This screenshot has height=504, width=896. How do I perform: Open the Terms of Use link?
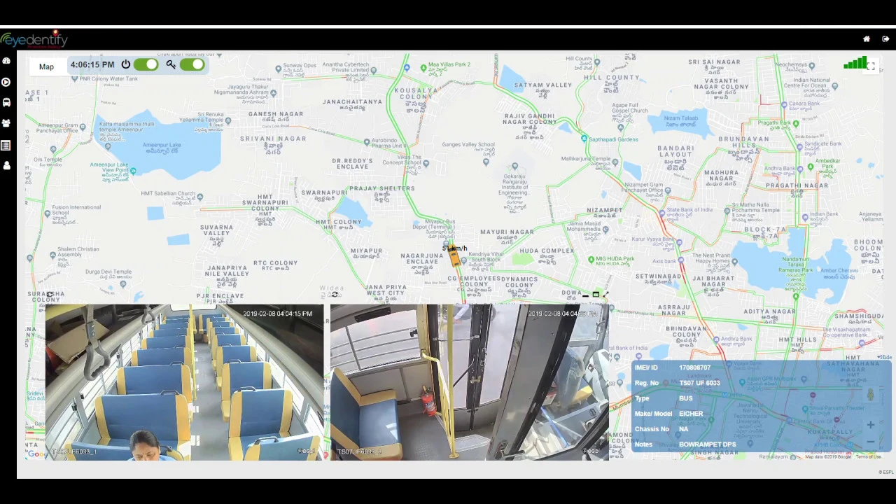(868, 457)
